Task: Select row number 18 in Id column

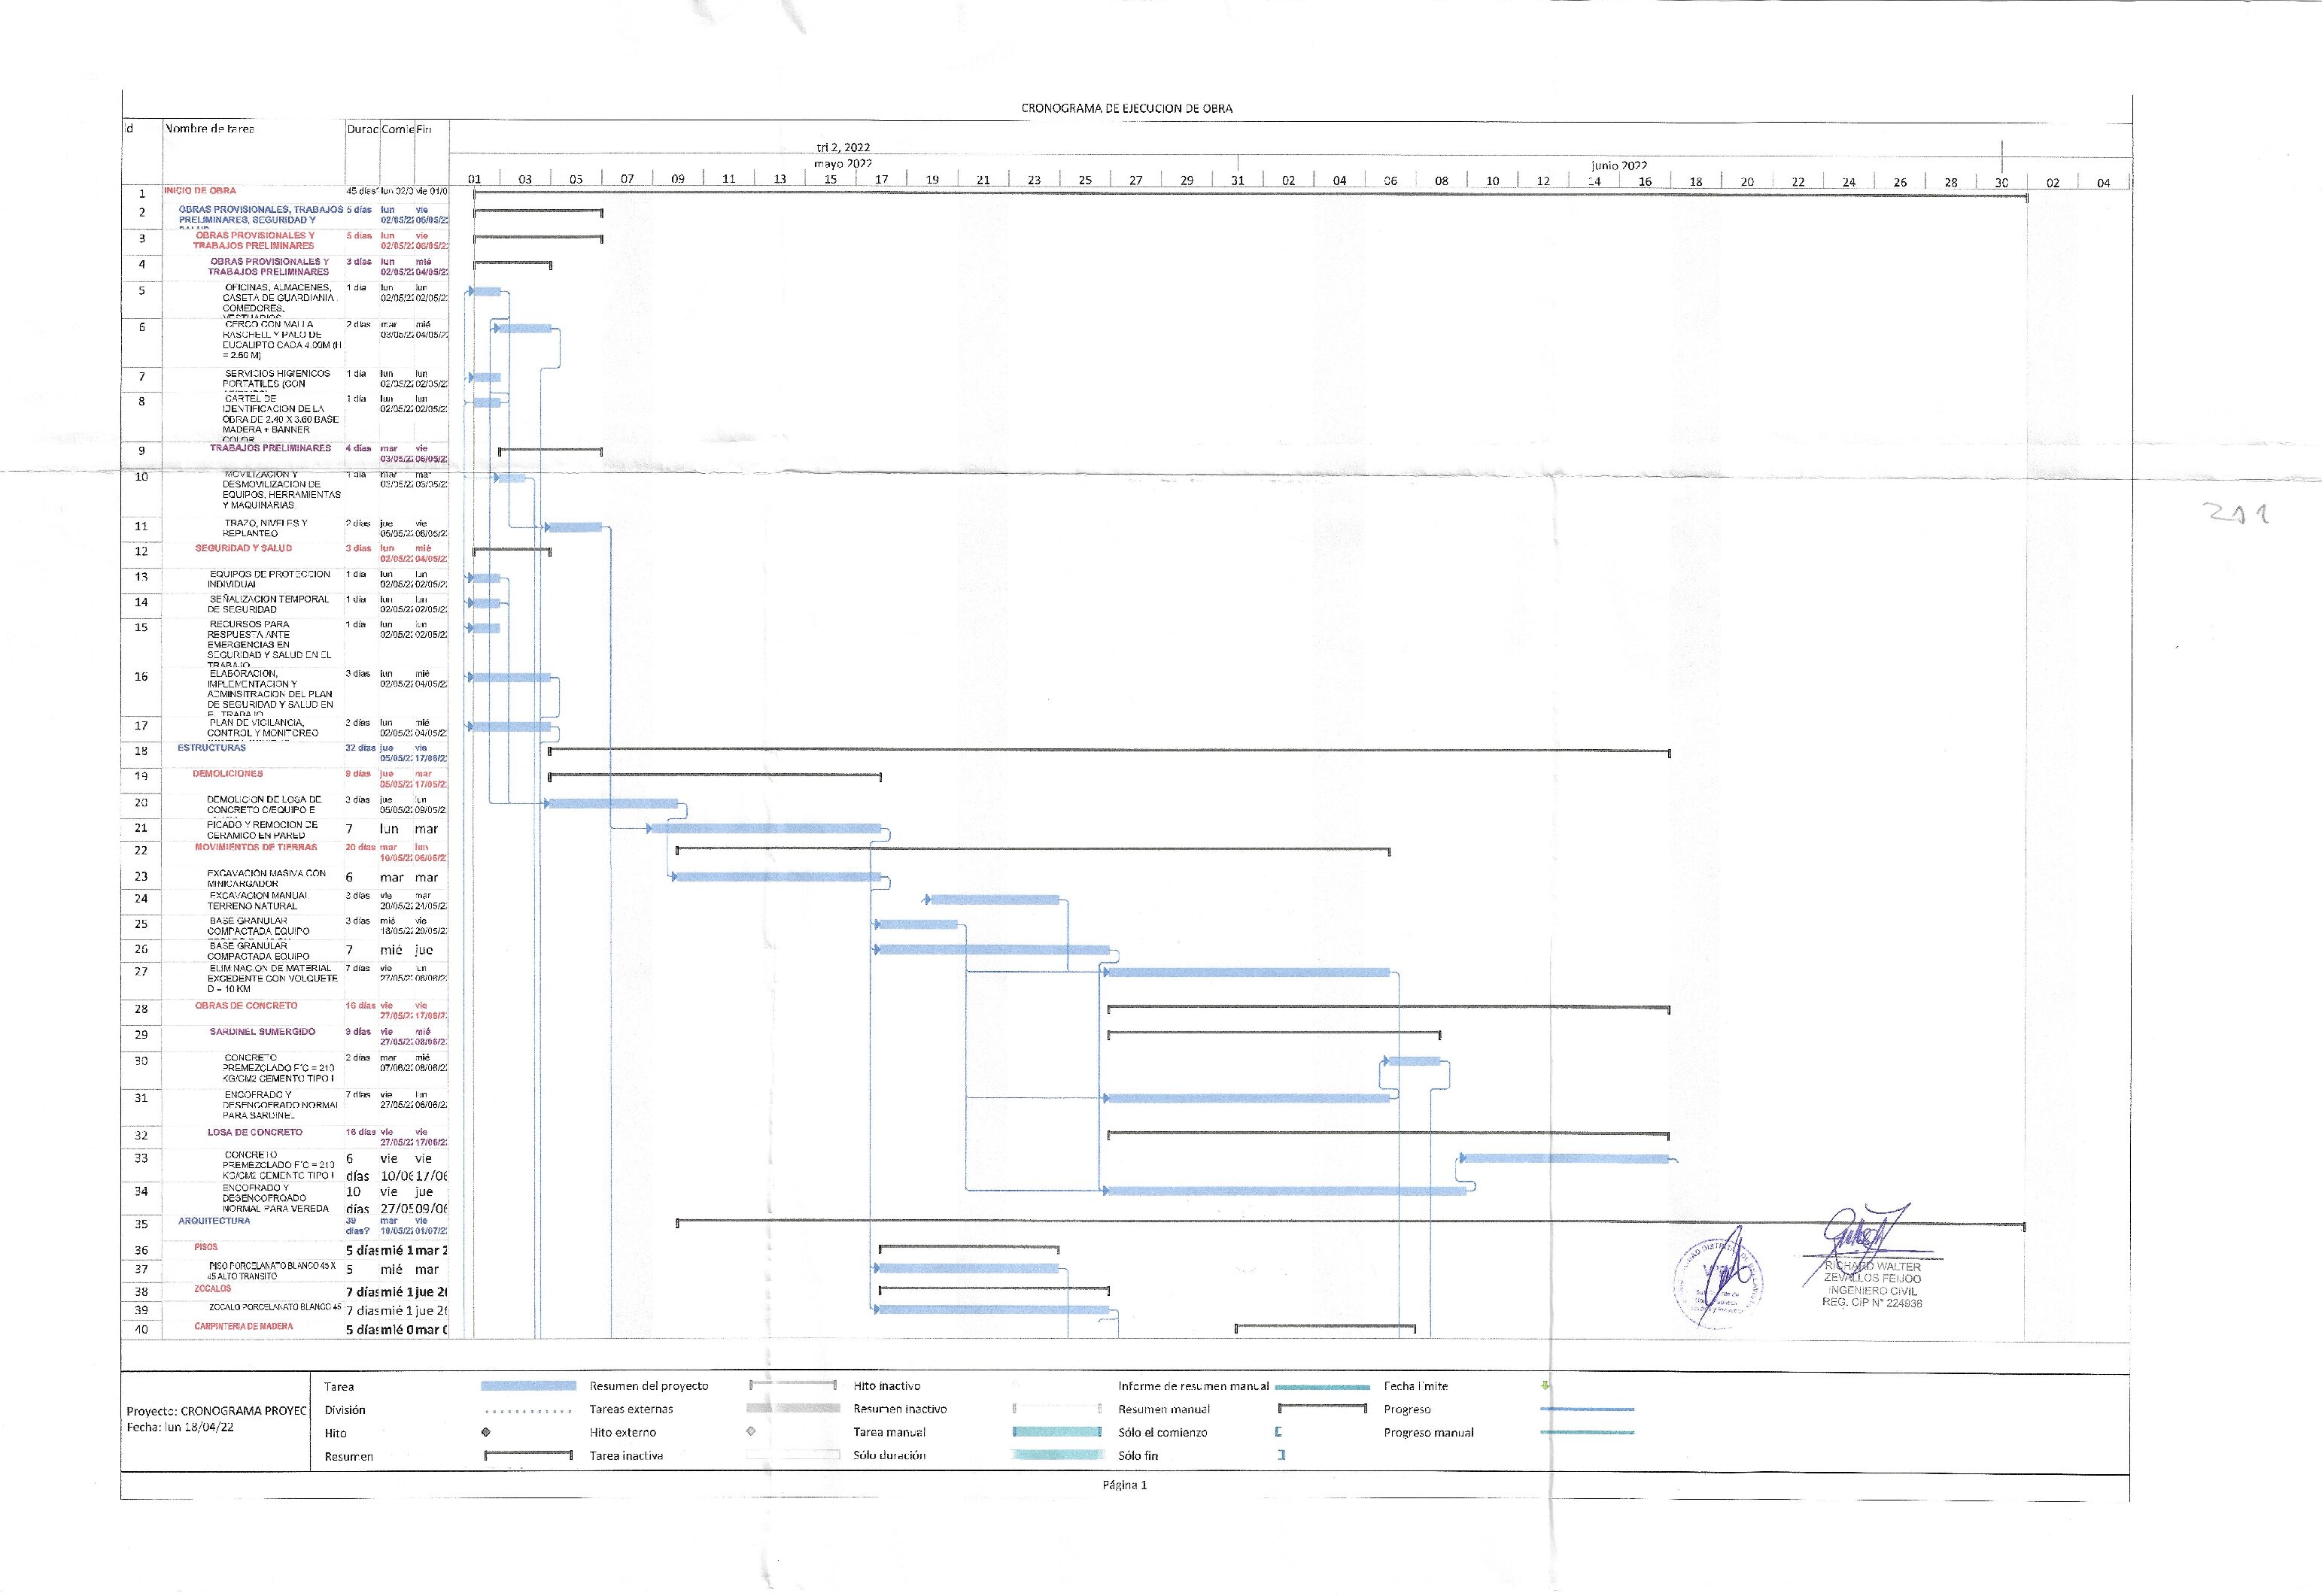Action: 141,751
